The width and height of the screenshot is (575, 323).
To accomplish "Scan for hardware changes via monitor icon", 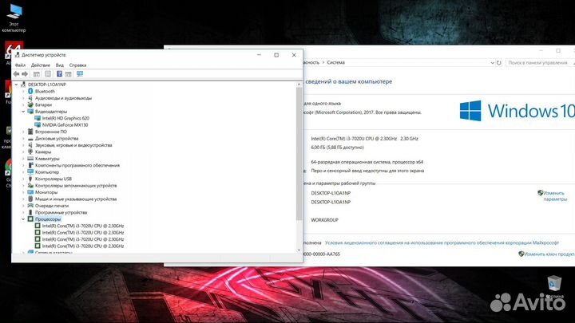I will (x=80, y=74).
